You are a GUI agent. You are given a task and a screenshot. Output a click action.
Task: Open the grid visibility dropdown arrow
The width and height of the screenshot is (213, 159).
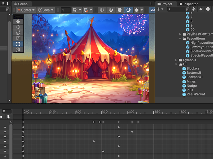point(80,10)
